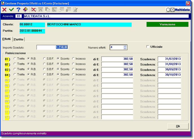This screenshot has width=194, height=139.
Task: Click the client name BERTOCCHINI MARCO
Action: [x=89, y=24]
